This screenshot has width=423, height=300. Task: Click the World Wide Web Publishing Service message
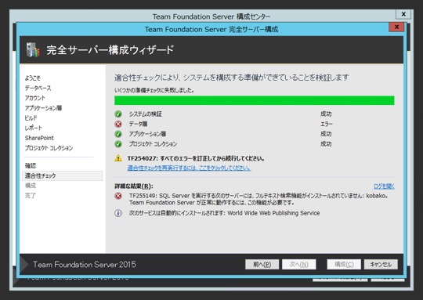[225, 213]
